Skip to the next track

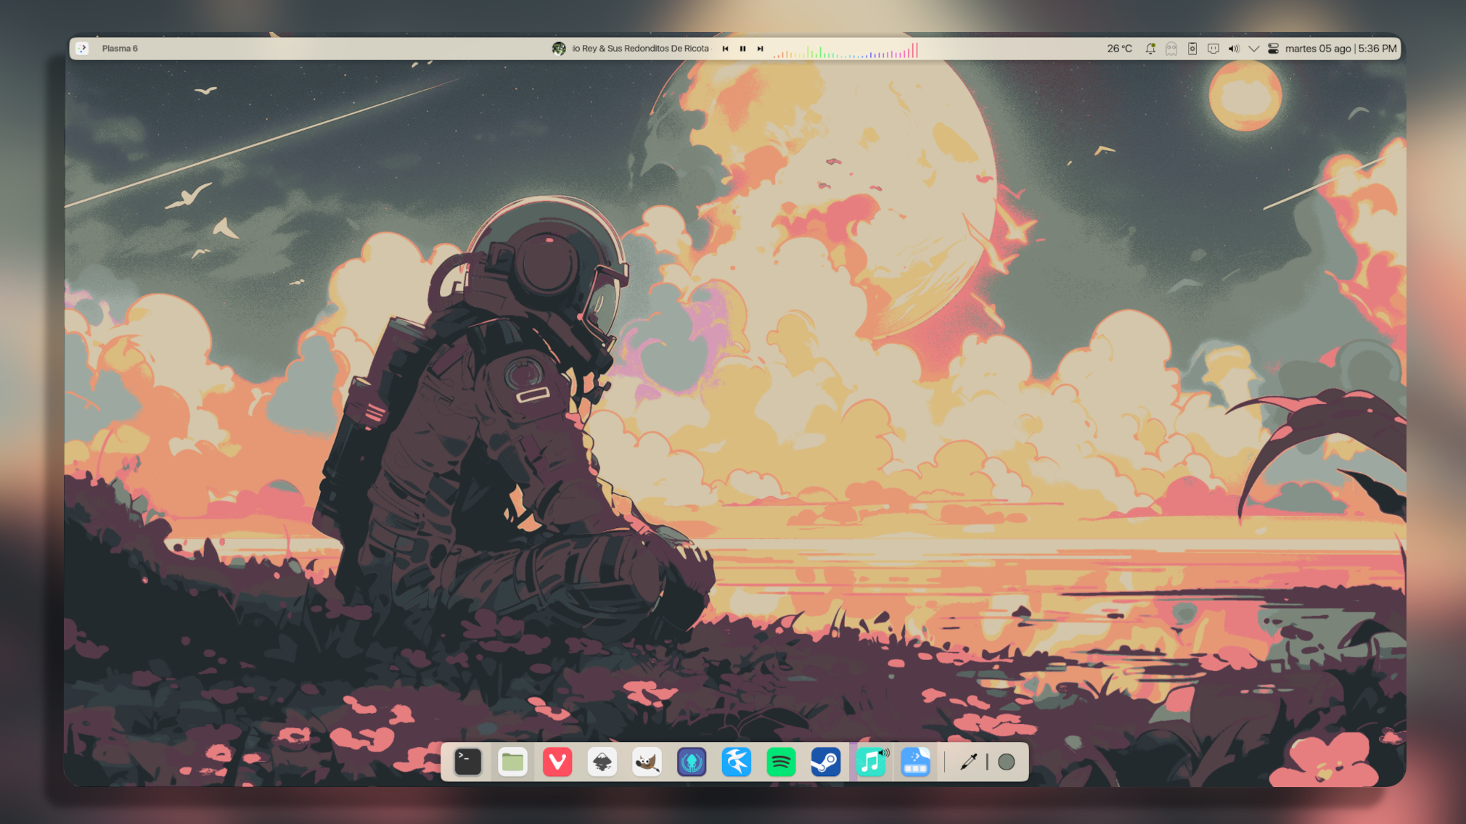(x=760, y=49)
